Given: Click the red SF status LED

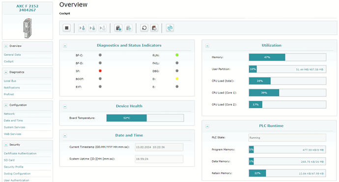Looking at the screenshot, I should click(100, 71).
